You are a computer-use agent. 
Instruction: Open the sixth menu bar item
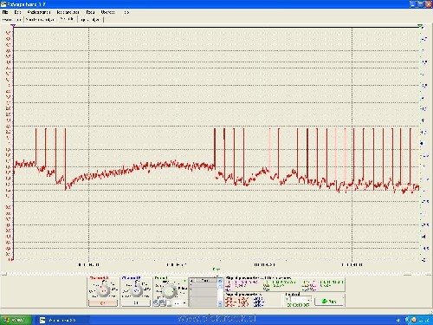(x=107, y=12)
